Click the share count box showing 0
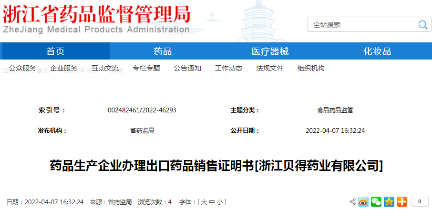Viewport: 432px width, 220px height. (x=419, y=202)
